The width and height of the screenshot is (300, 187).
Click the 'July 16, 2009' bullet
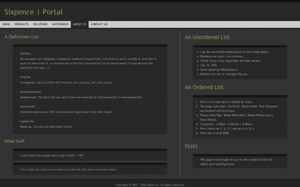point(208,65)
